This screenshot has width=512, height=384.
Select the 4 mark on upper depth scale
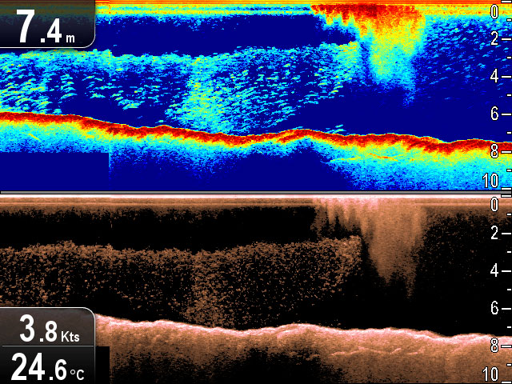495,76
